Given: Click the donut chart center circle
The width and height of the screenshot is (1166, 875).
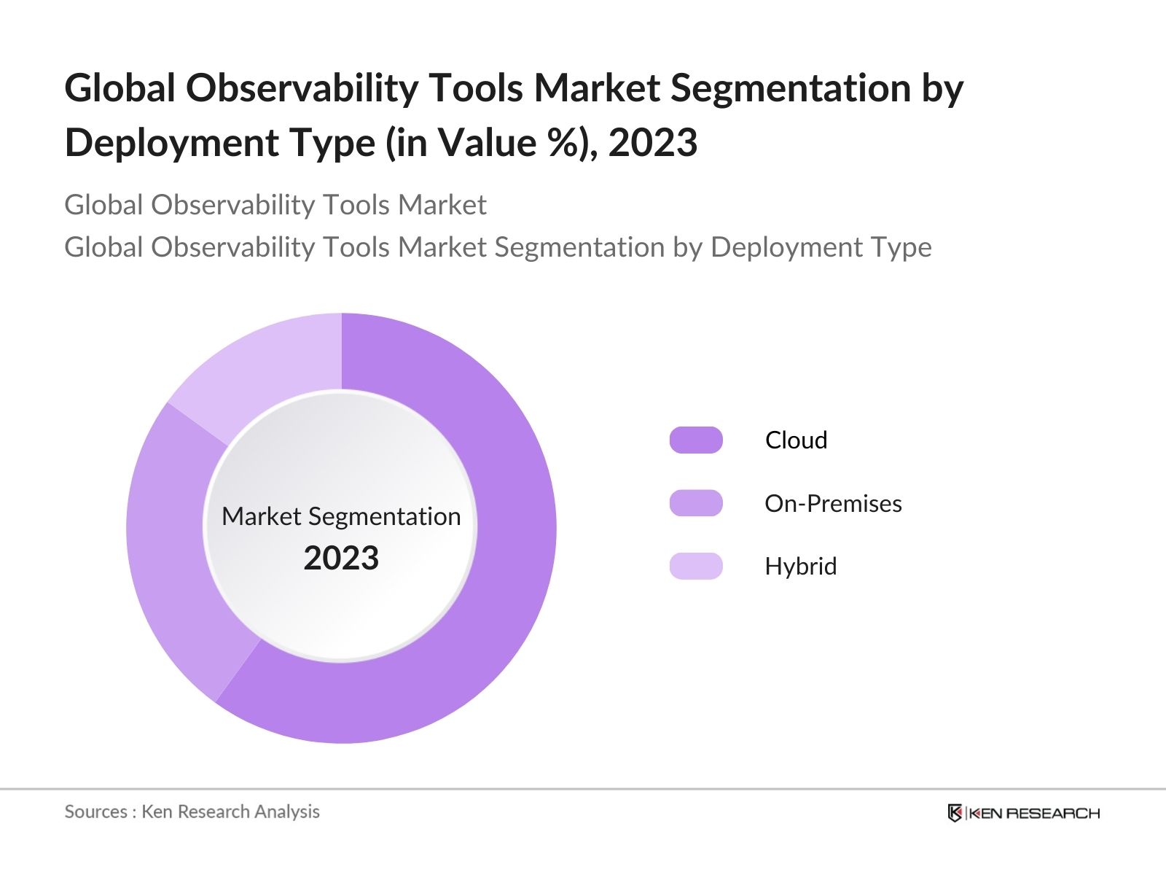Looking at the screenshot, I should (341, 525).
